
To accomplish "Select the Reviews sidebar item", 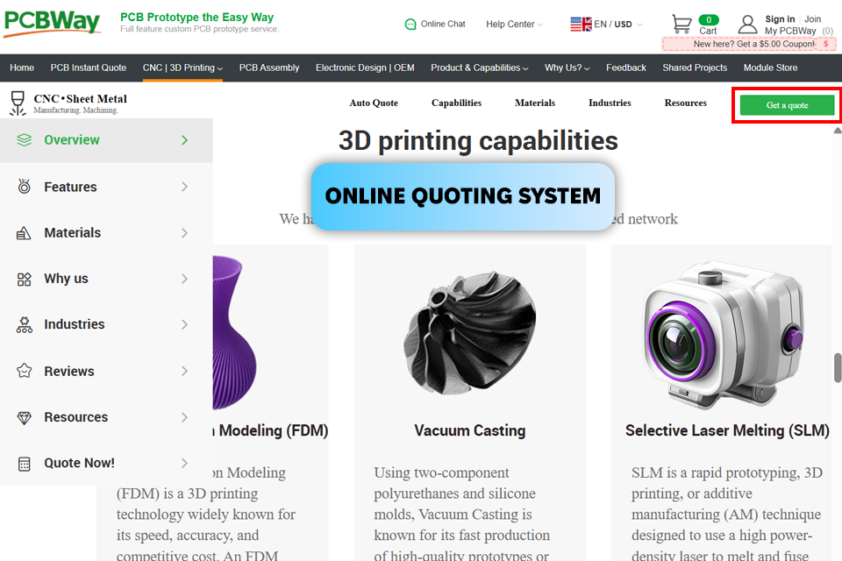I will coord(106,371).
